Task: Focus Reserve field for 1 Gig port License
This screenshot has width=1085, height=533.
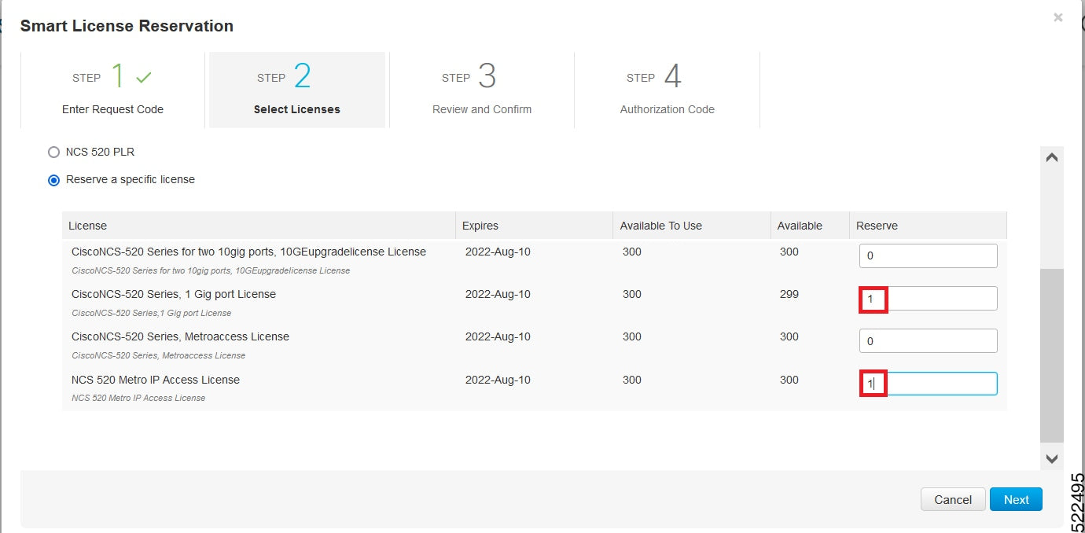Action: click(928, 299)
